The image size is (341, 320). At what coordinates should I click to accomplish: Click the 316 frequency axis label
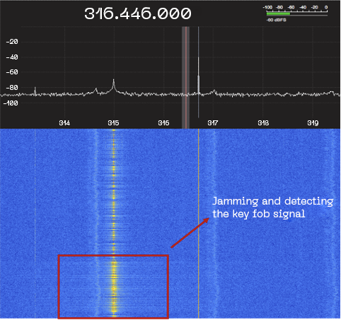pos(163,123)
